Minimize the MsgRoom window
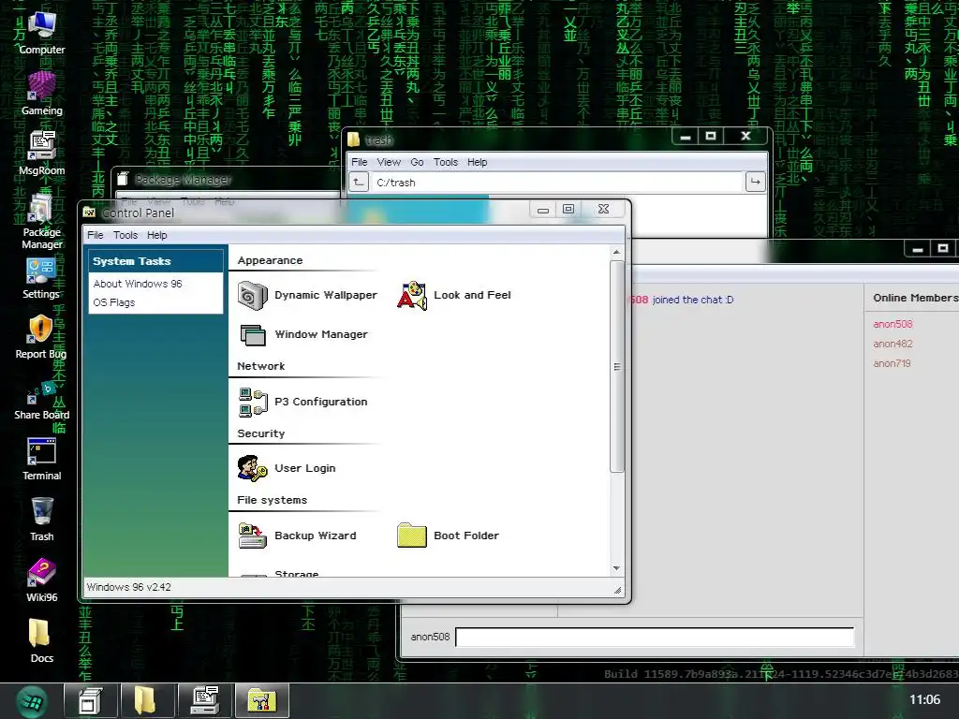Screen dimensions: 959x719 [918, 249]
